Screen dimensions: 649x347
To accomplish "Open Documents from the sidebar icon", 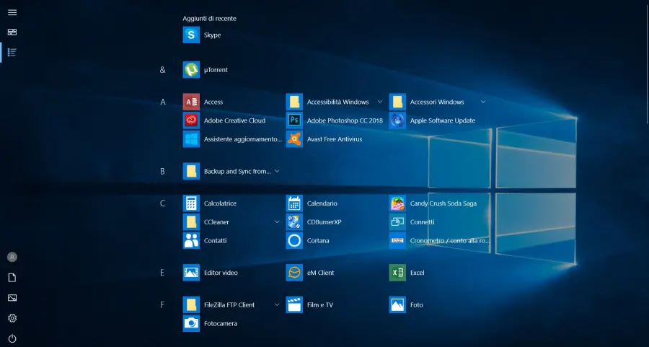I will 12,278.
